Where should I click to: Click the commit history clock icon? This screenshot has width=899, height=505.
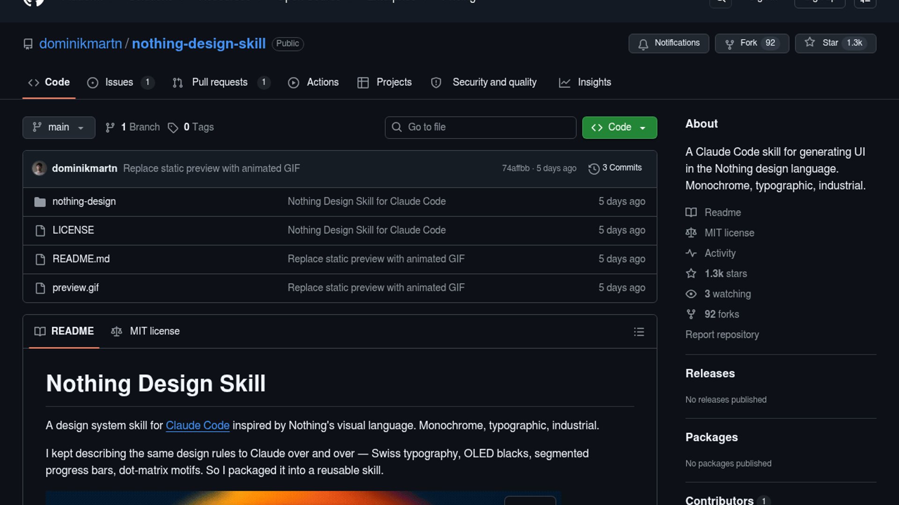coord(594,169)
